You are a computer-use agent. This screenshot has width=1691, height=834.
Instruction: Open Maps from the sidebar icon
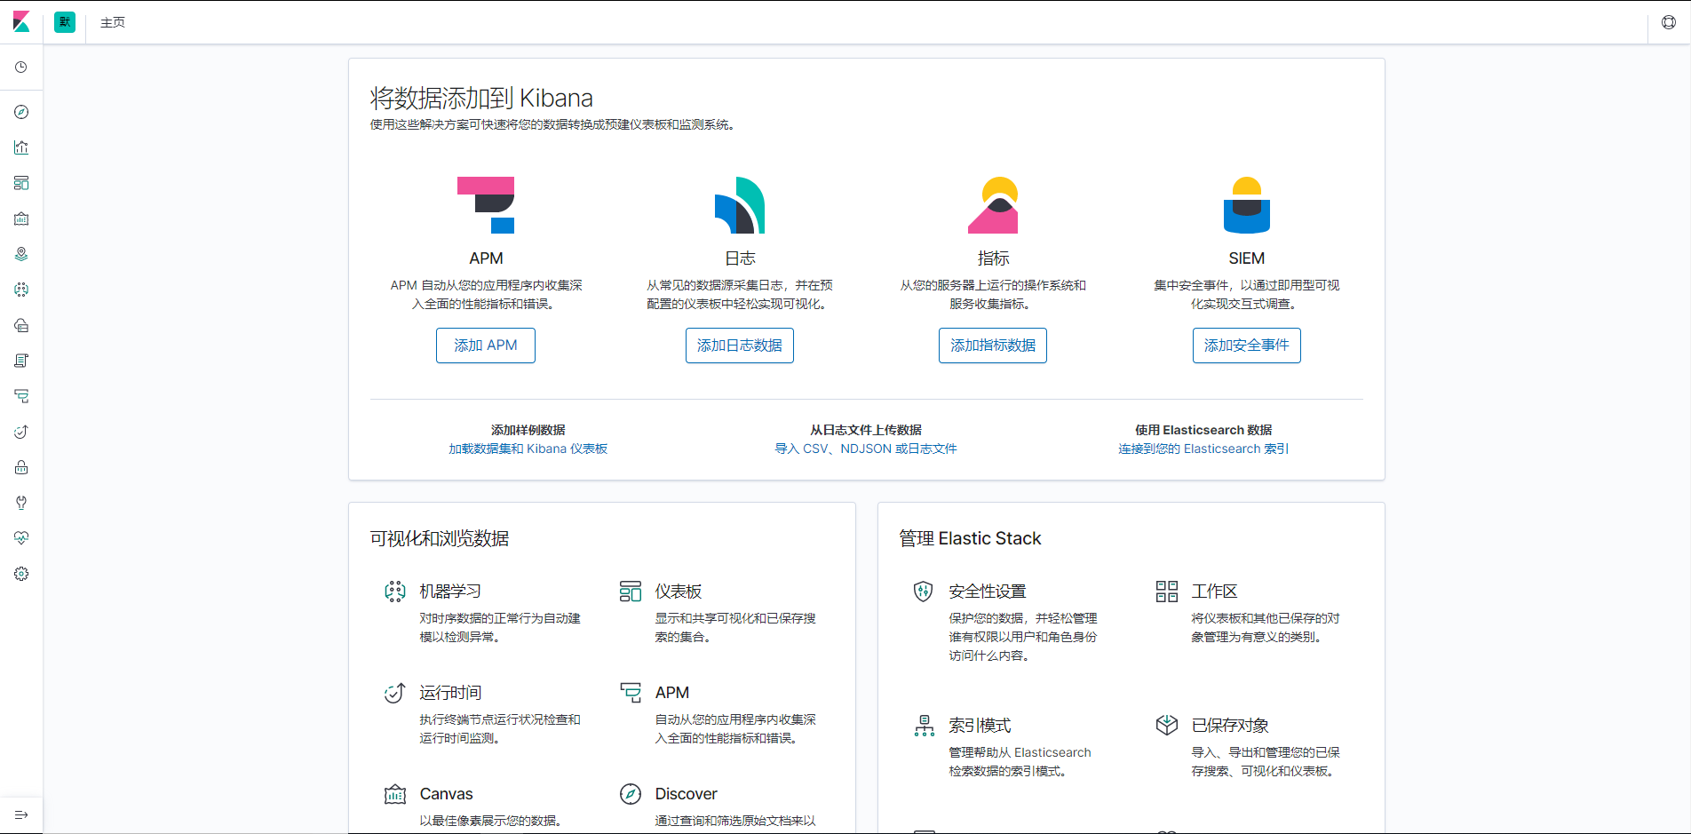21,254
